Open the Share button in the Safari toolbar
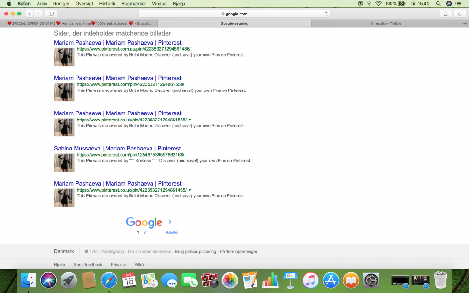 coord(446,14)
